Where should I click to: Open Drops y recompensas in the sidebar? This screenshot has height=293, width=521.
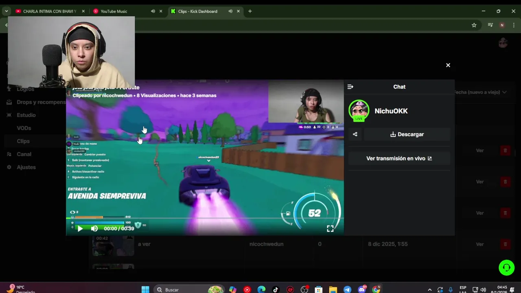point(41,102)
